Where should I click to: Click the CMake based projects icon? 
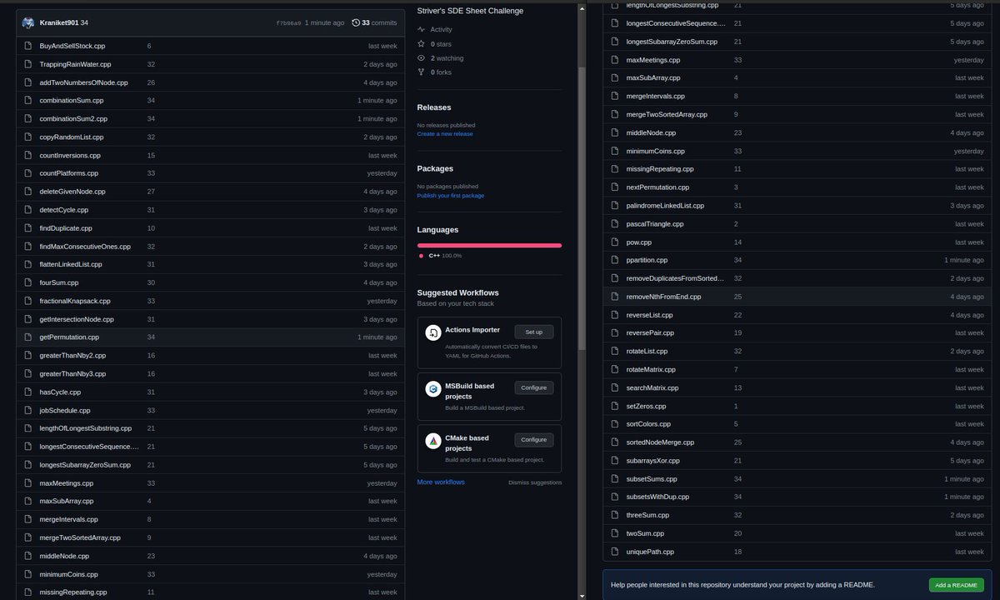click(432, 441)
